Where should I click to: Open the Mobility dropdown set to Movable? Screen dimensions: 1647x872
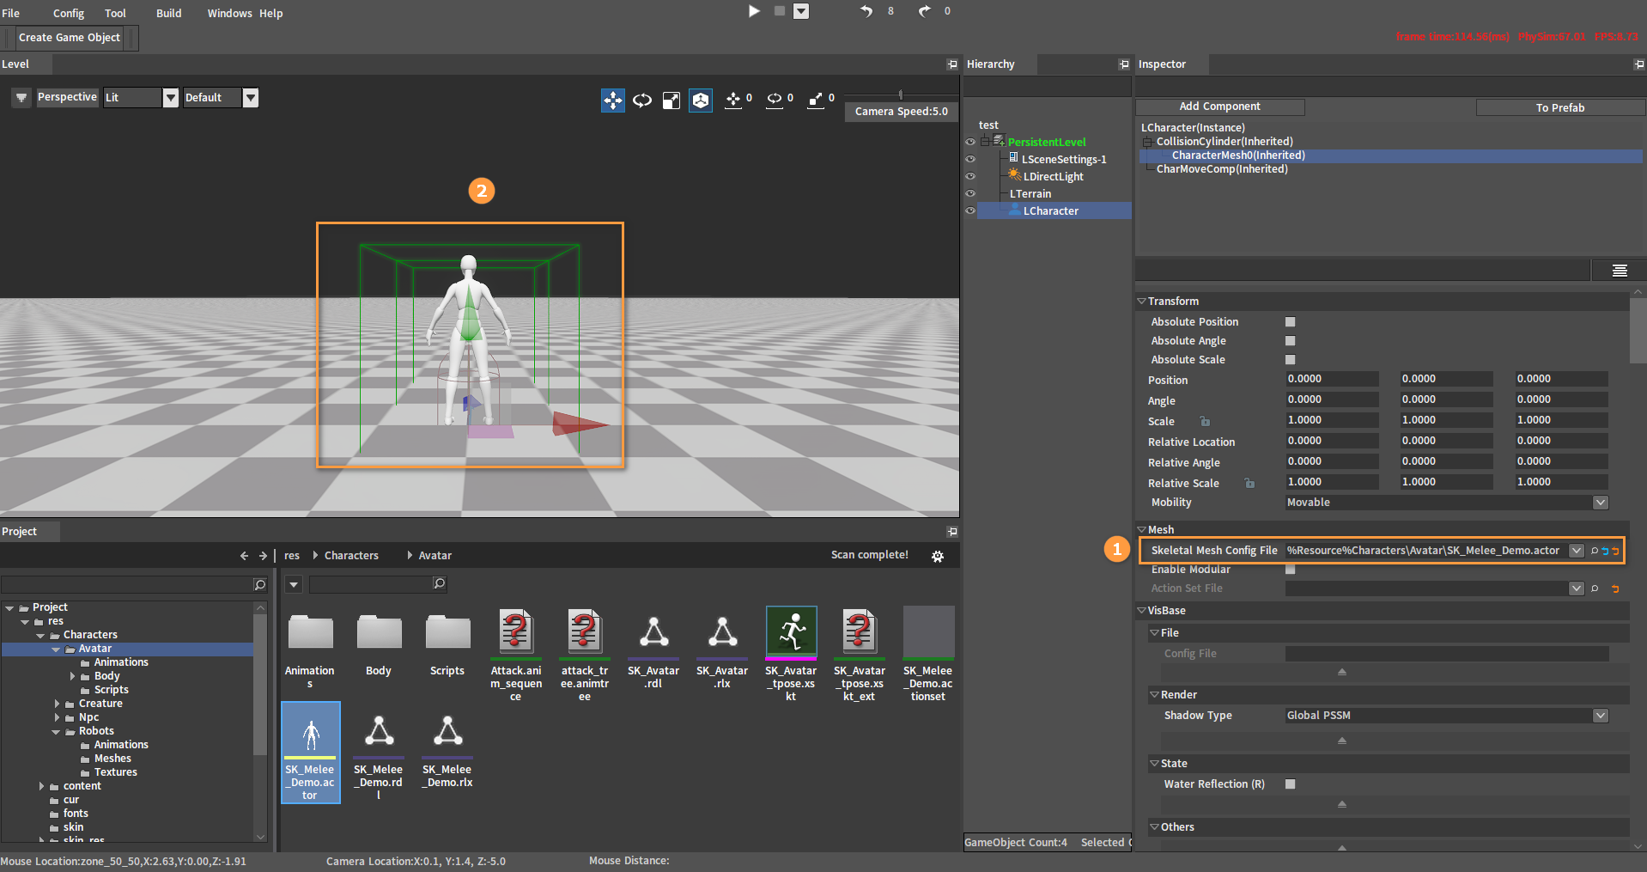pyautogui.click(x=1601, y=503)
